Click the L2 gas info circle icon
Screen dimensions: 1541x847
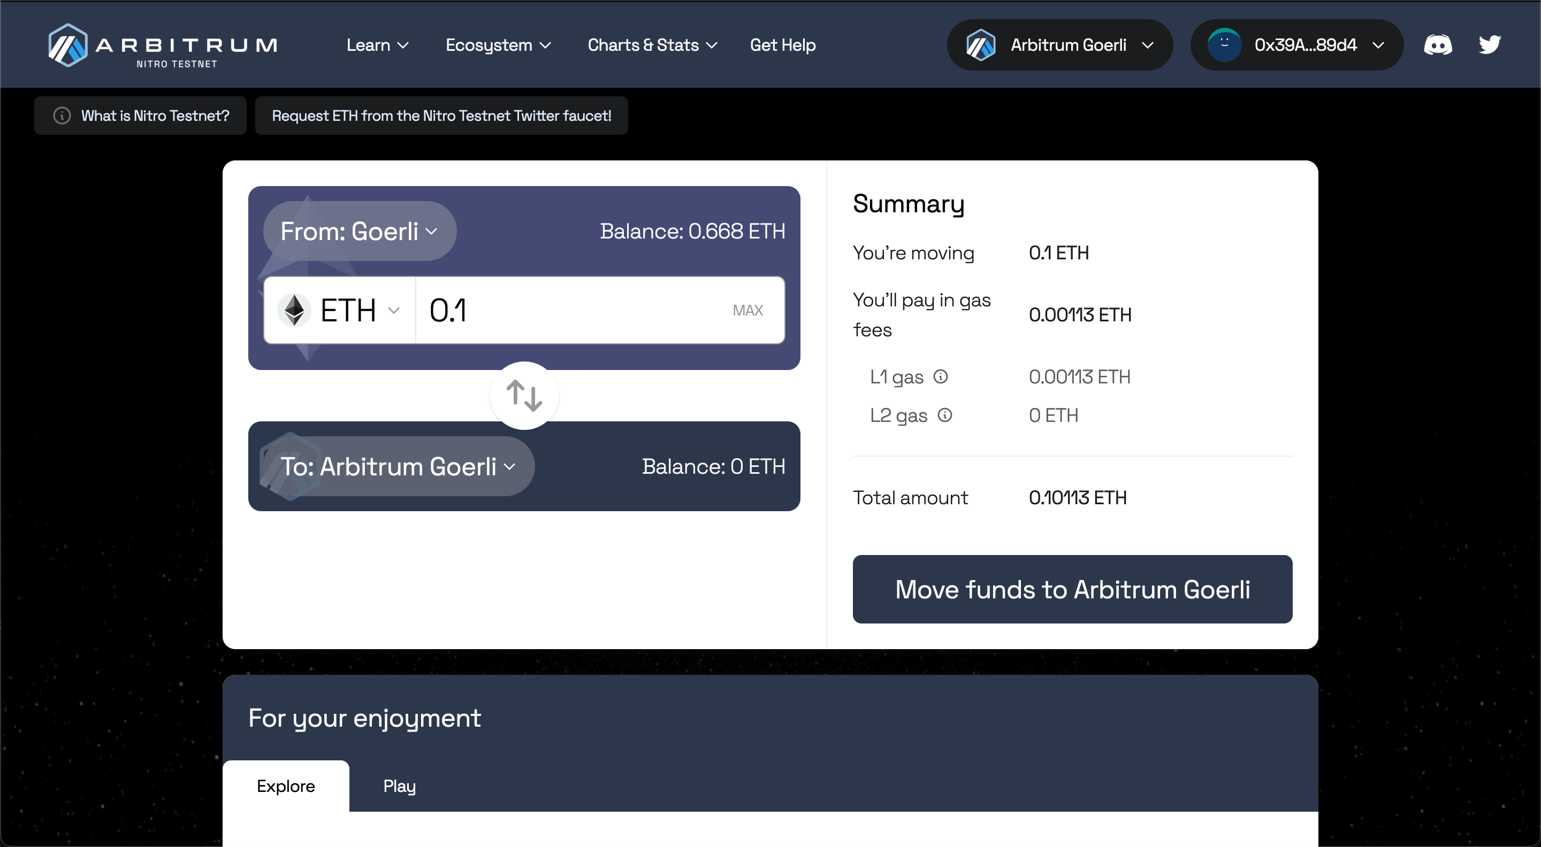click(x=948, y=414)
